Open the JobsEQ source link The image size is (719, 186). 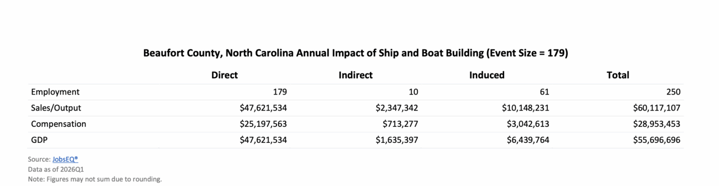coord(65,159)
